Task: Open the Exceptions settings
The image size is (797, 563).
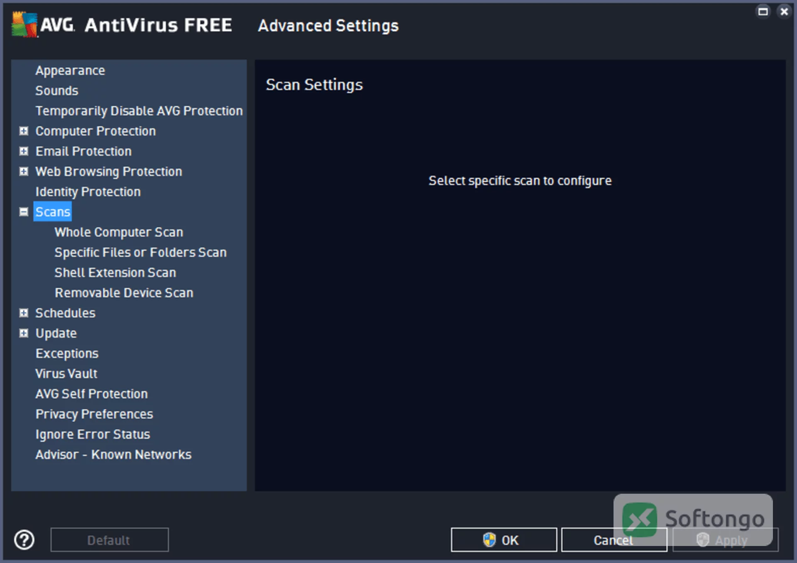Action: [x=67, y=353]
